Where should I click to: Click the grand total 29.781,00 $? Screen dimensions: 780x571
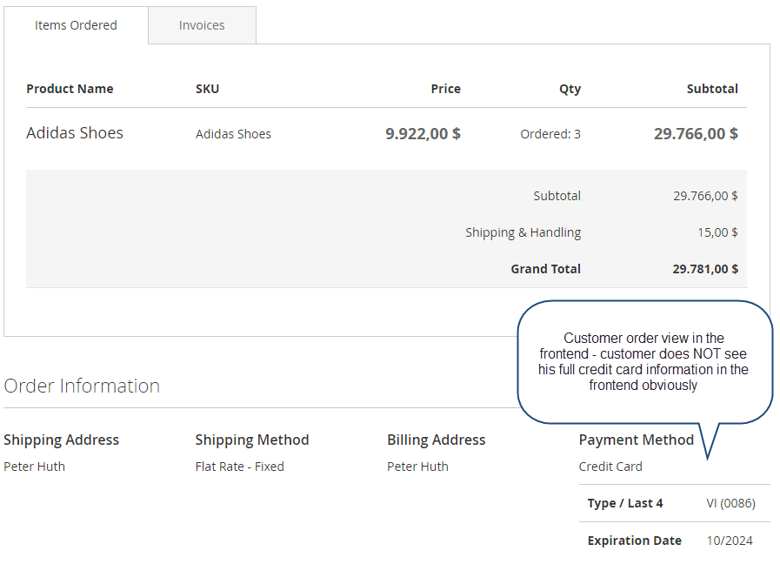[705, 269]
